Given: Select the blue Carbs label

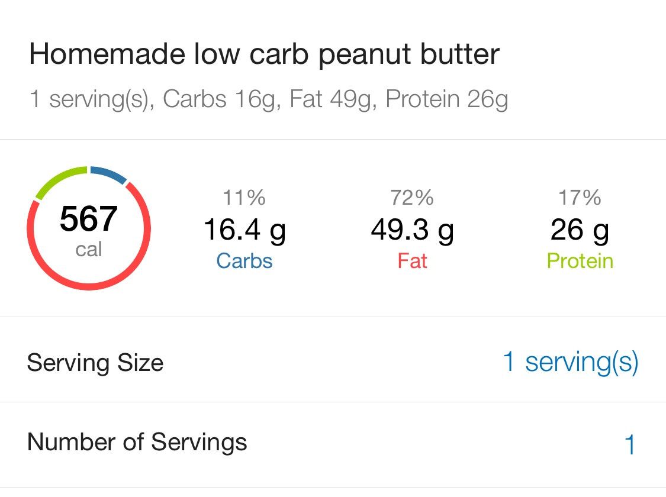Looking at the screenshot, I should 244,261.
